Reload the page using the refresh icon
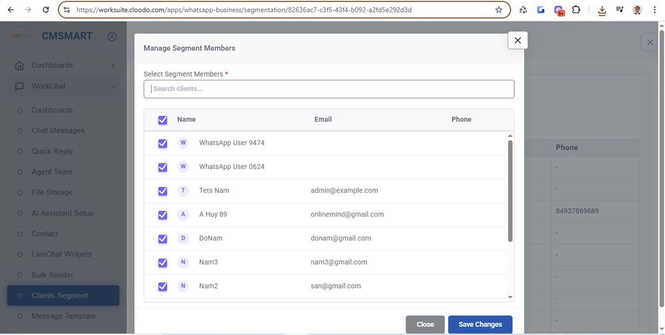 (45, 10)
